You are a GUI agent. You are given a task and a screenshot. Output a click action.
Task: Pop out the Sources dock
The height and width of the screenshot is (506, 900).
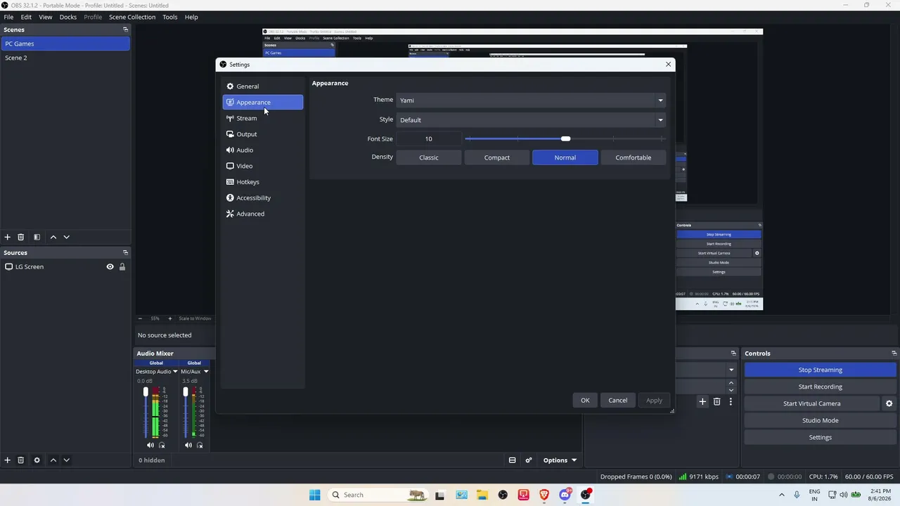pos(125,252)
